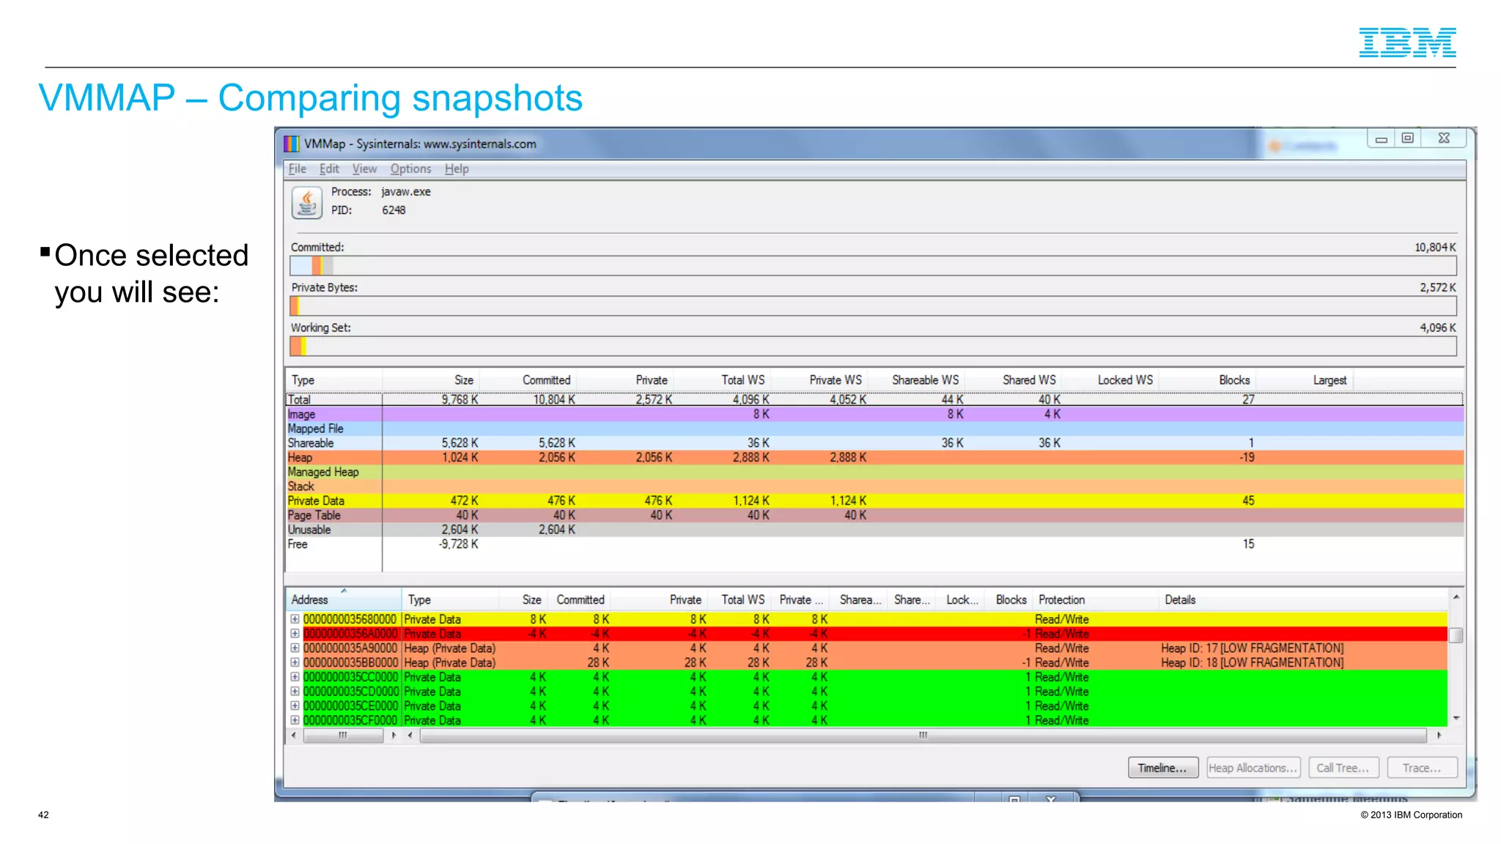The width and height of the screenshot is (1501, 844).
Task: Click the address pane horizontal scrollbar thumb
Action: [343, 735]
